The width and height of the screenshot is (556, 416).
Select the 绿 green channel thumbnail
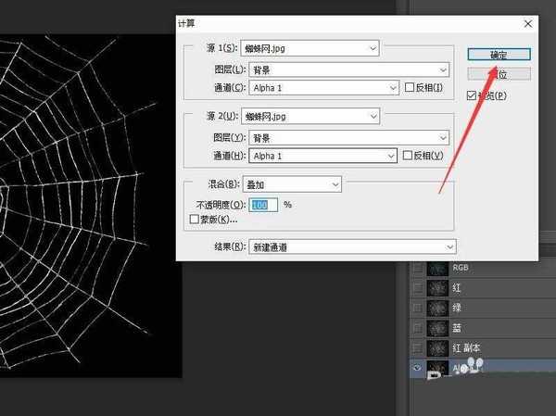pyautogui.click(x=437, y=308)
